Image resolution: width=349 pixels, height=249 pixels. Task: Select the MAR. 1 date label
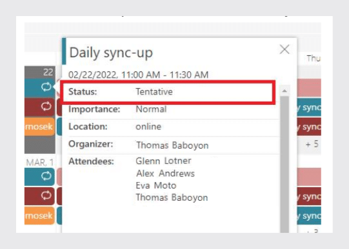tap(39, 162)
